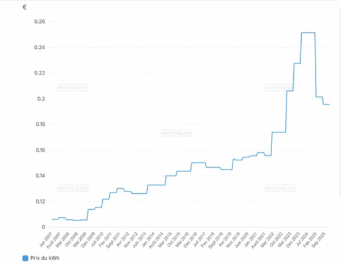Click the highest plateau of the price line
Screen dimensions: 341x266
(307, 33)
